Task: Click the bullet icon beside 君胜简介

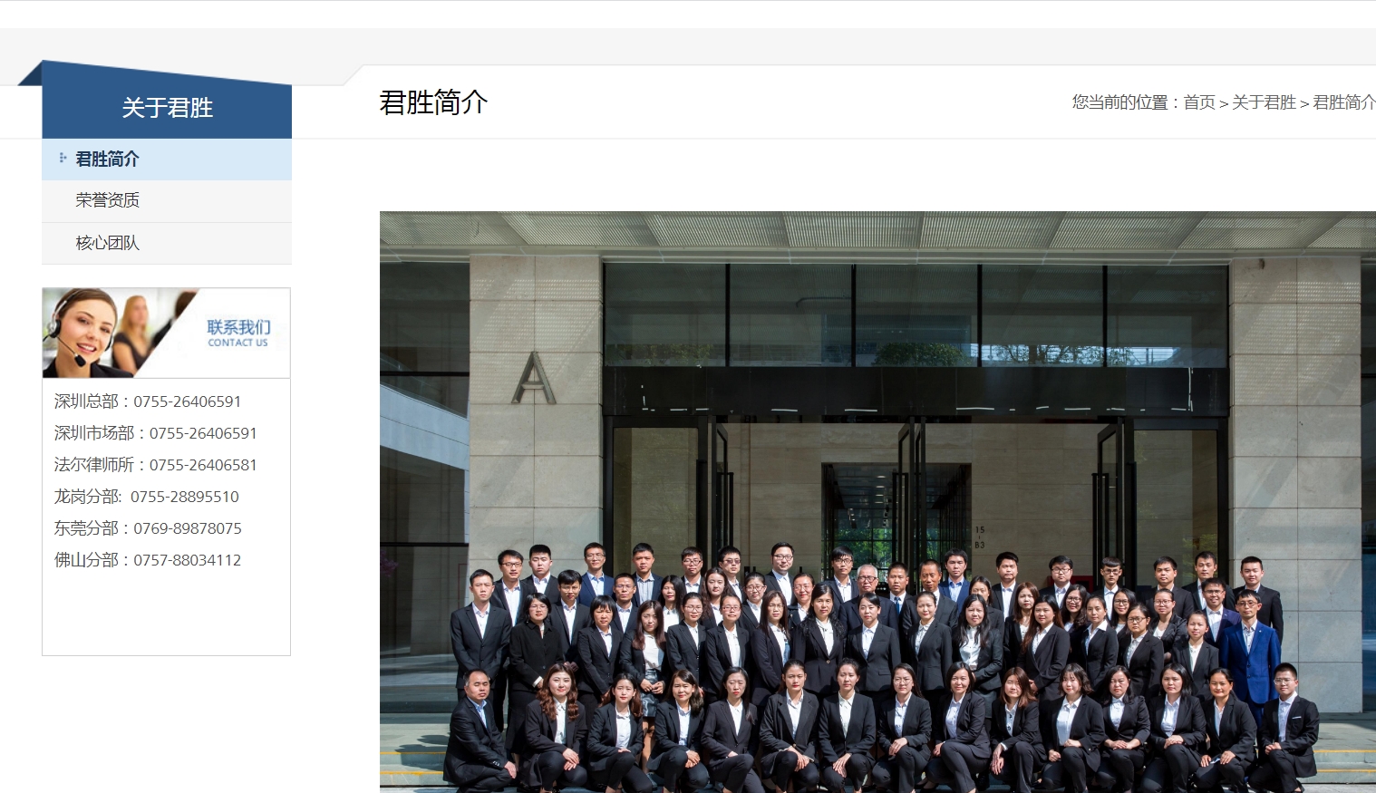Action: [63, 158]
